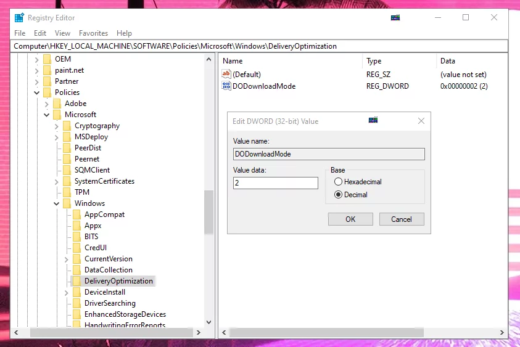Screen dimensions: 520x347
Task: Click the SystemCertificates folder icon
Action: coord(67,181)
